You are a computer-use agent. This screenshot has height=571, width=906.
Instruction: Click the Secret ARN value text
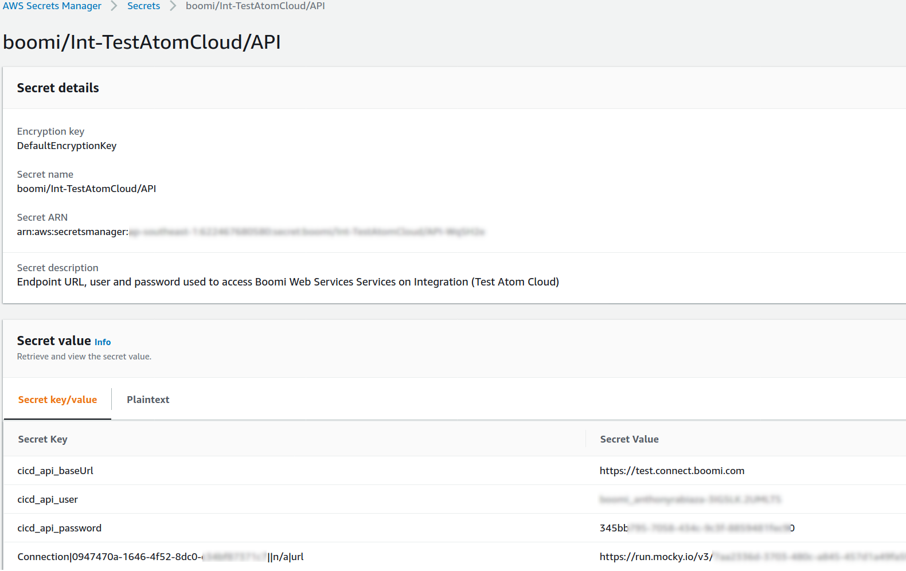[x=251, y=232]
